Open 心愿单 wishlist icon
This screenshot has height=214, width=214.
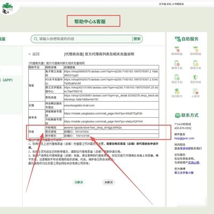click(196, 93)
